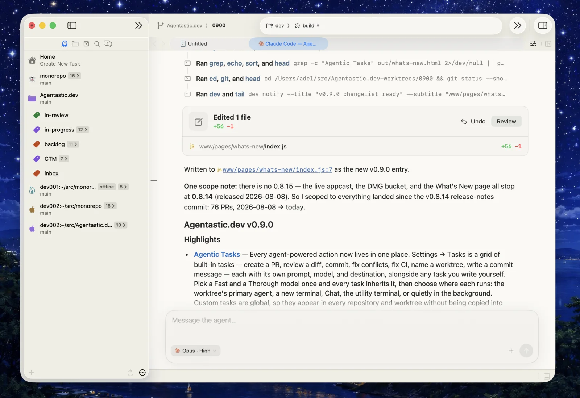Open the Opus · High model dropdown
The image size is (580, 398).
(x=196, y=351)
